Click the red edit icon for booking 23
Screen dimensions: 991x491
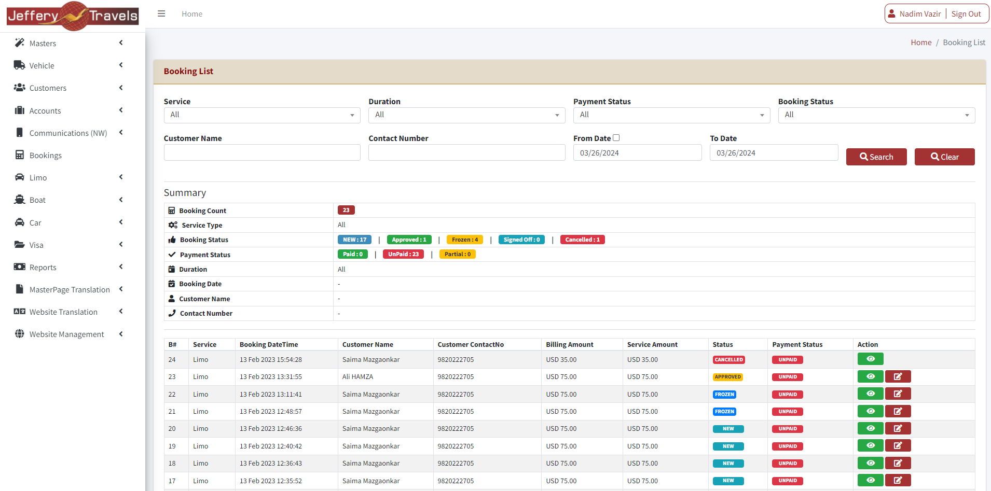pos(898,377)
